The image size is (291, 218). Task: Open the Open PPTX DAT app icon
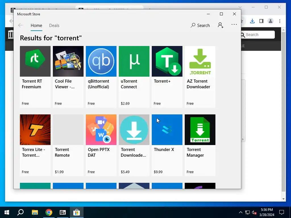click(x=101, y=129)
